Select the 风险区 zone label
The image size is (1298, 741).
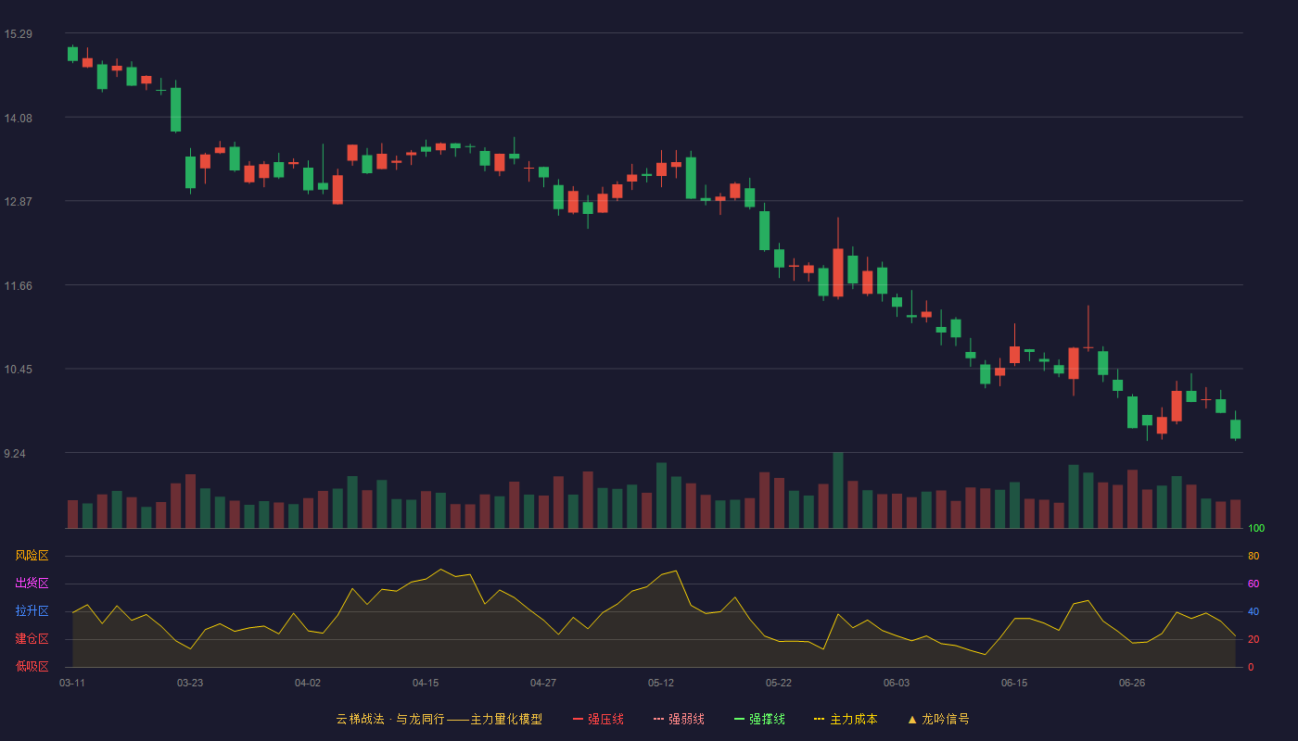coord(32,556)
